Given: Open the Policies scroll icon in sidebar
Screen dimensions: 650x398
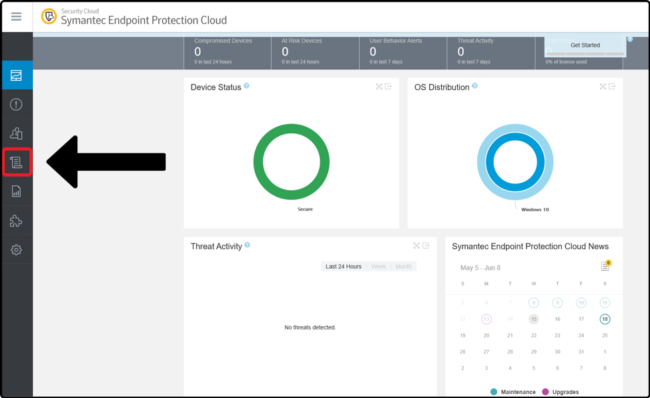Looking at the screenshot, I should [17, 163].
